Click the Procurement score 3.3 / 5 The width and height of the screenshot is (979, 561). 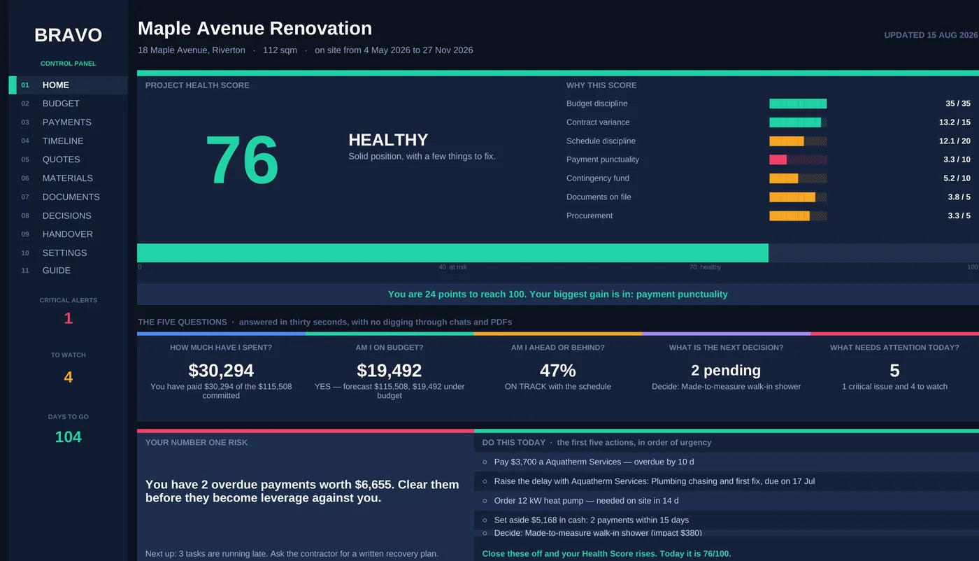pyautogui.click(x=959, y=216)
